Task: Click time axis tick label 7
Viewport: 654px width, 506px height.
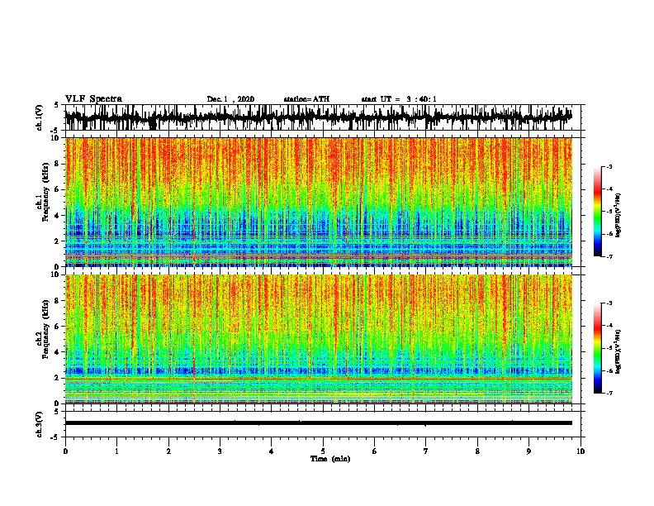Action: [x=426, y=451]
